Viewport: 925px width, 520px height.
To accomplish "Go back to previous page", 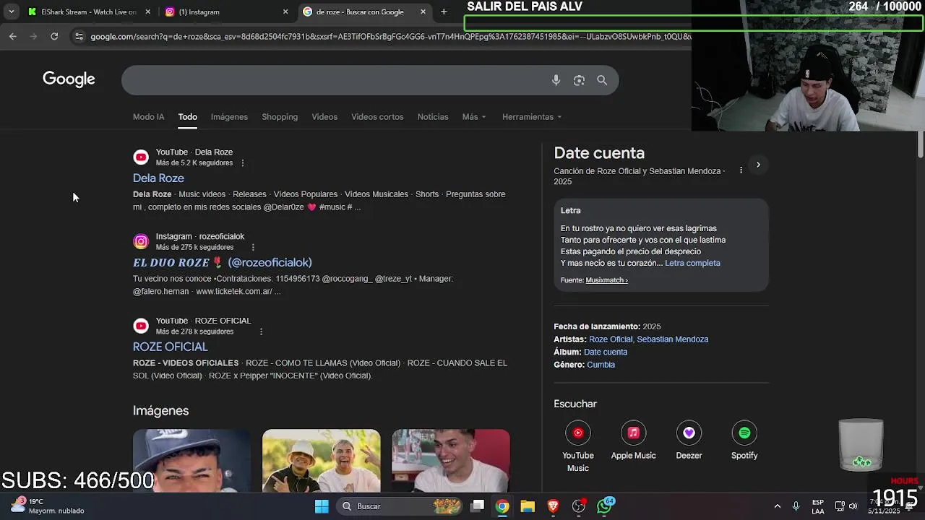I will [x=13, y=36].
